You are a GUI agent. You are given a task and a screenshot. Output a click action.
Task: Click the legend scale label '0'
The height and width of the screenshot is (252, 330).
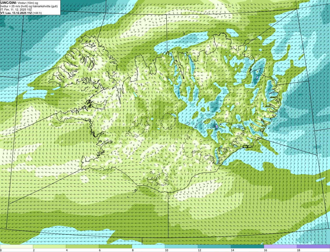1,250
